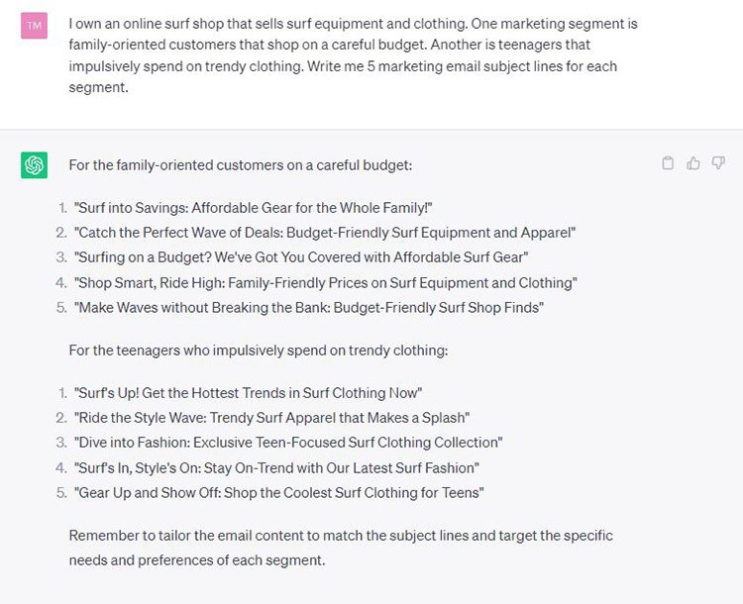This screenshot has height=604, width=743.
Task: Select the "Surf into Savings" subject line
Action: pyautogui.click(x=254, y=208)
